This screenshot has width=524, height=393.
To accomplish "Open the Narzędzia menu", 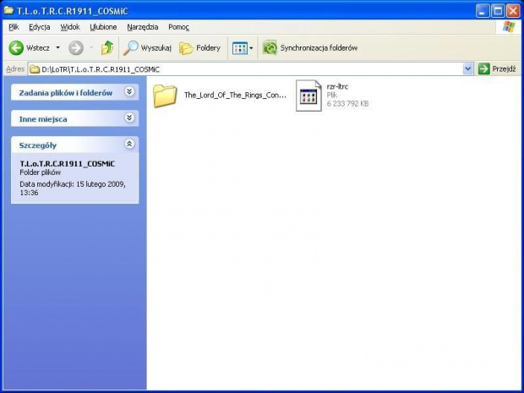I will pos(143,27).
